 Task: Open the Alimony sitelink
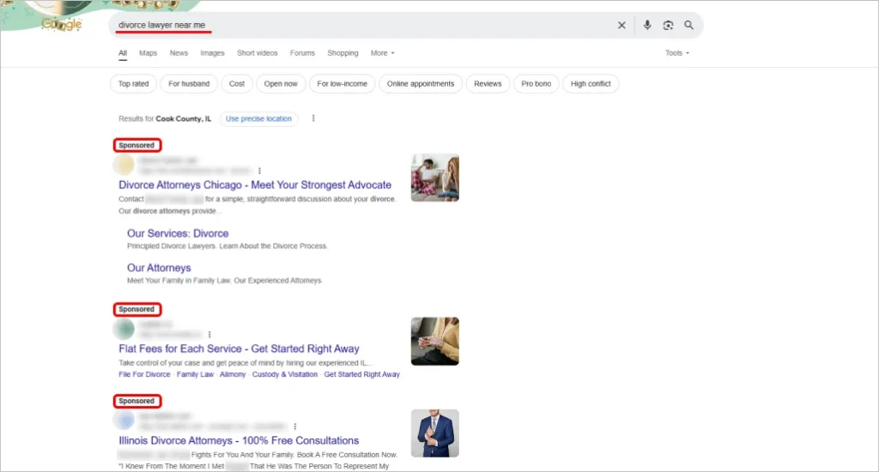[x=233, y=374]
